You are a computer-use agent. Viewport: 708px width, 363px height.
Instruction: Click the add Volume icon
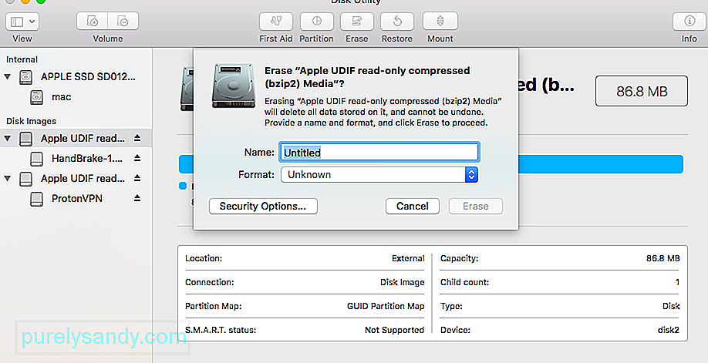point(92,22)
